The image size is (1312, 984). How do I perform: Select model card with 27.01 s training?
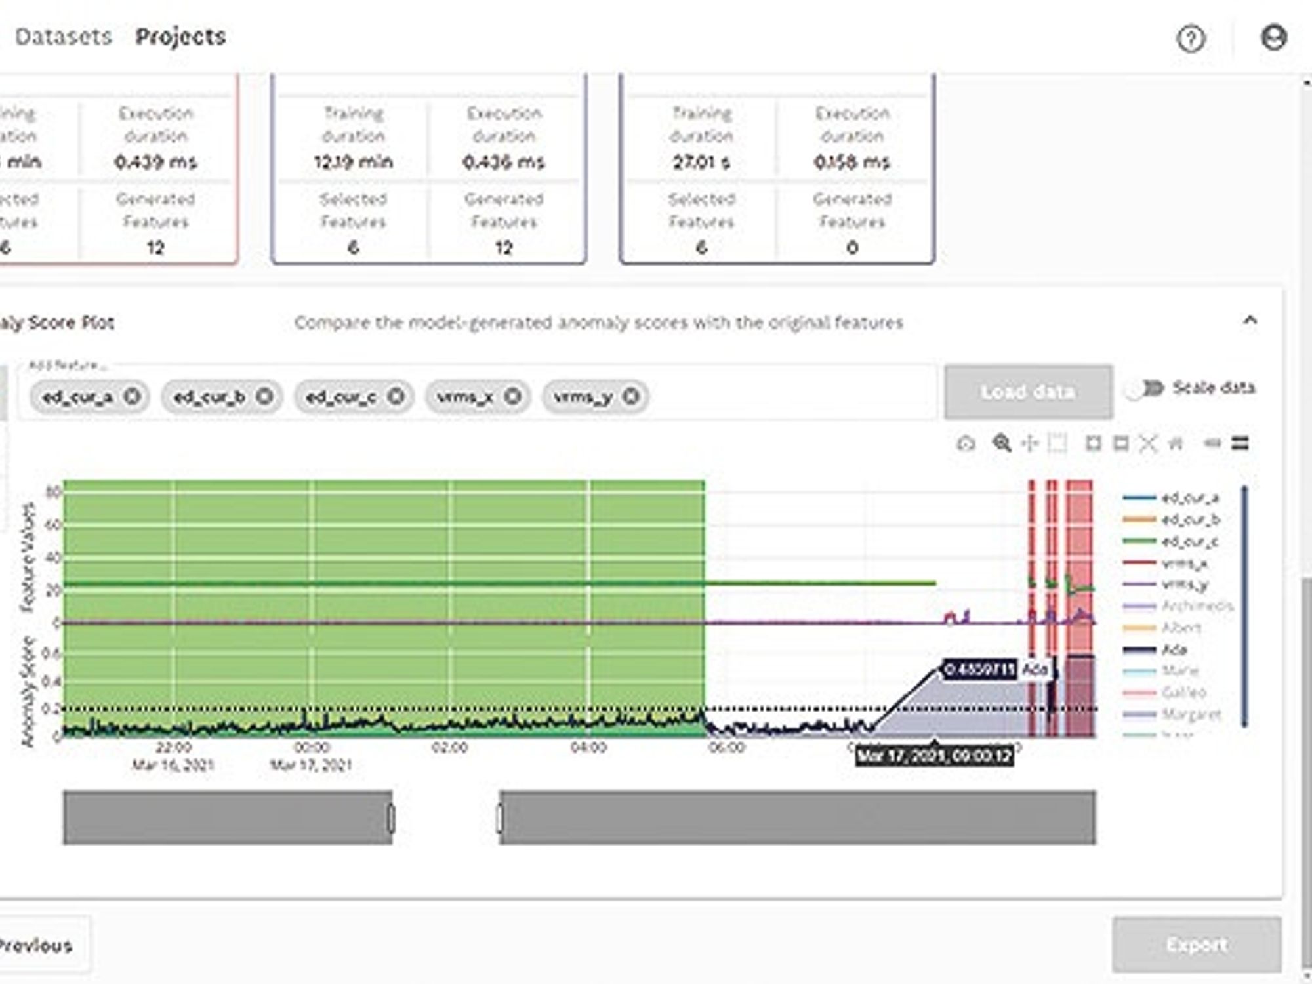(777, 169)
